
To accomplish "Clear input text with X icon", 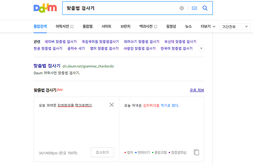I will [112, 105].
